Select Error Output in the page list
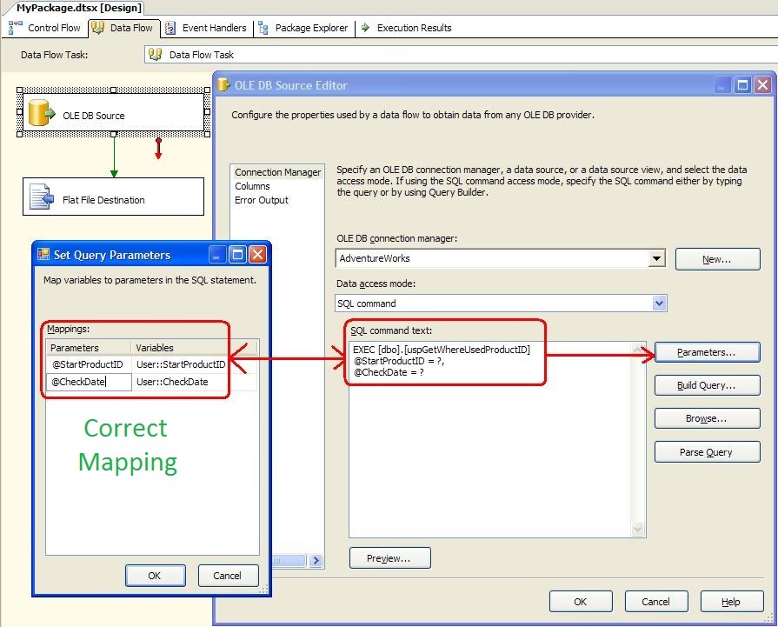Screen dimensions: 778x627 pos(261,200)
